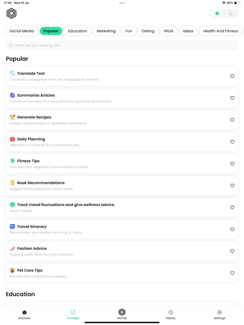
Task: Click the prompt search field
Action: coord(122,45)
